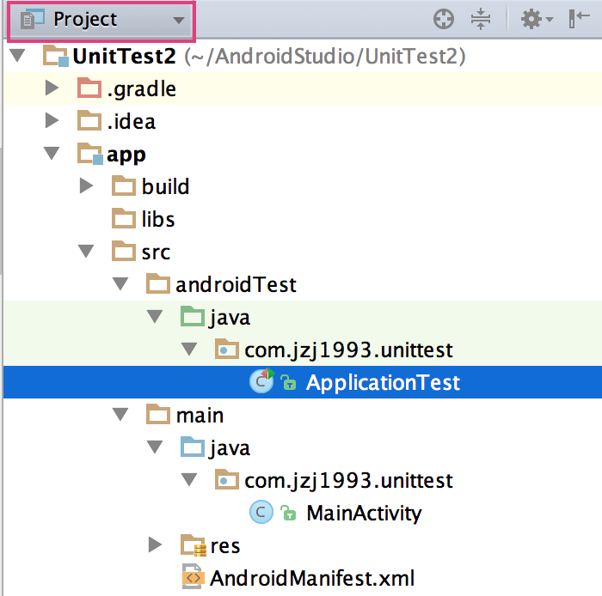Screen dimensions: 602x596
Task: Collapse the src folder
Action: [x=86, y=252]
